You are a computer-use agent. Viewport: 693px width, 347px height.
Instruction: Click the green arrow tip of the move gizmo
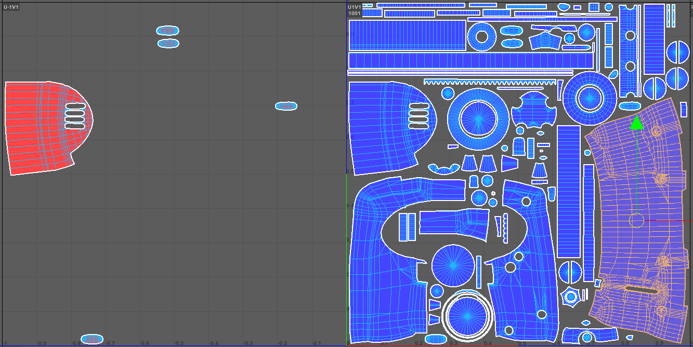coord(636,123)
